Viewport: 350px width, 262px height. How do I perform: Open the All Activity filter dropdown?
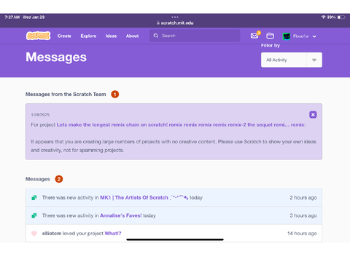292,60
